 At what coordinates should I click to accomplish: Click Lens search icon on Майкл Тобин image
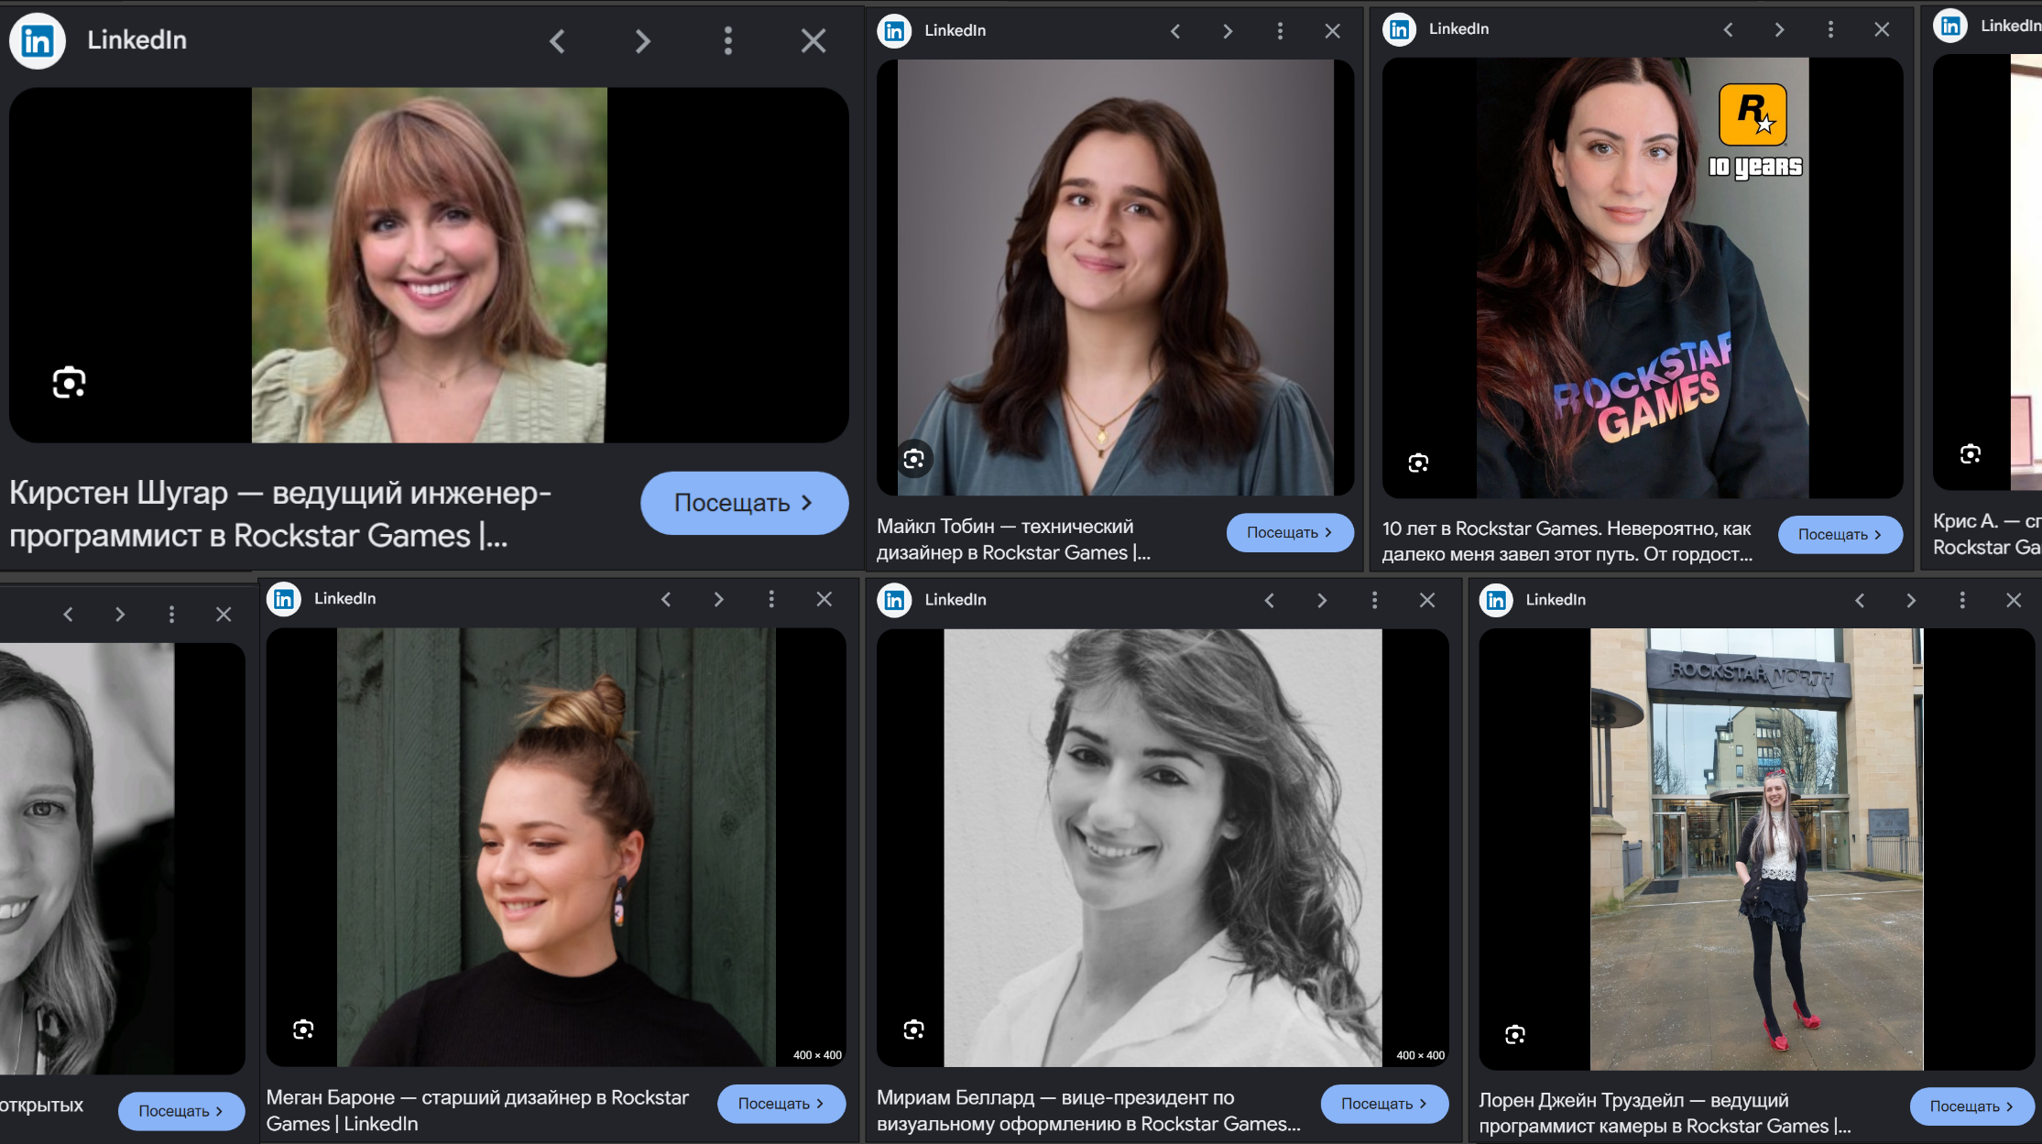pos(913,459)
